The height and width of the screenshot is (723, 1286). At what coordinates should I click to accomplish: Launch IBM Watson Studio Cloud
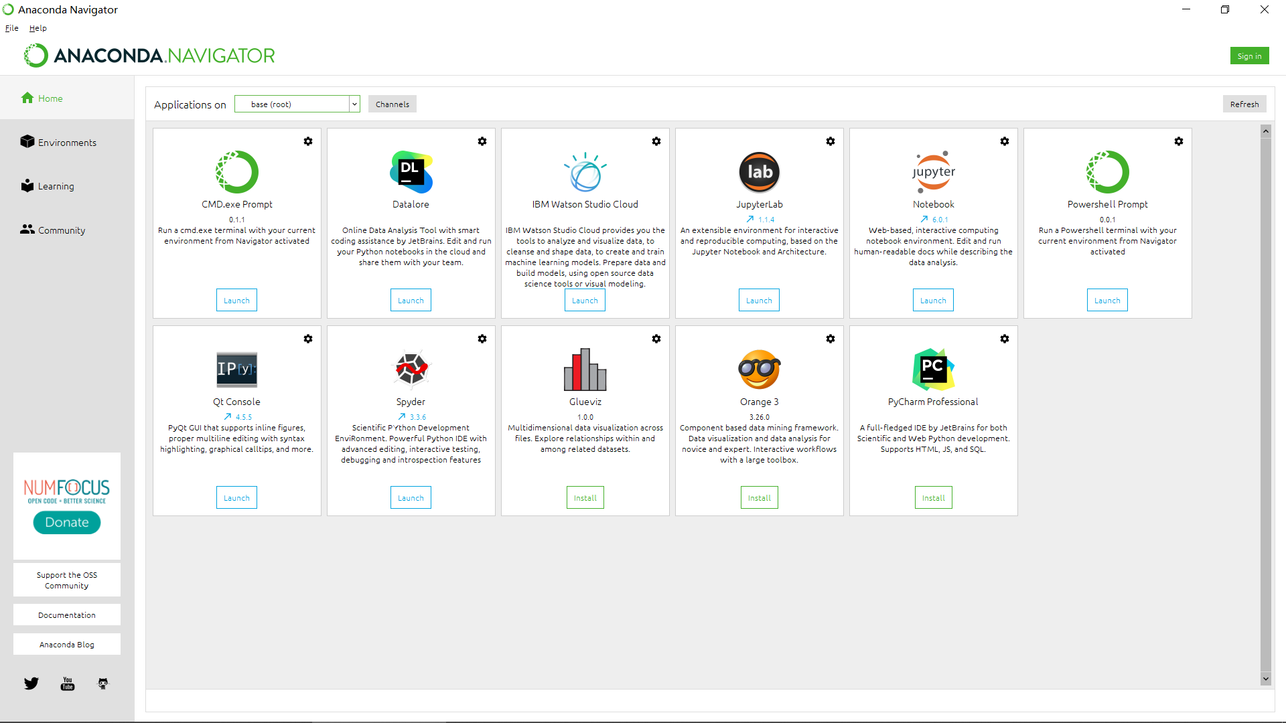click(585, 301)
